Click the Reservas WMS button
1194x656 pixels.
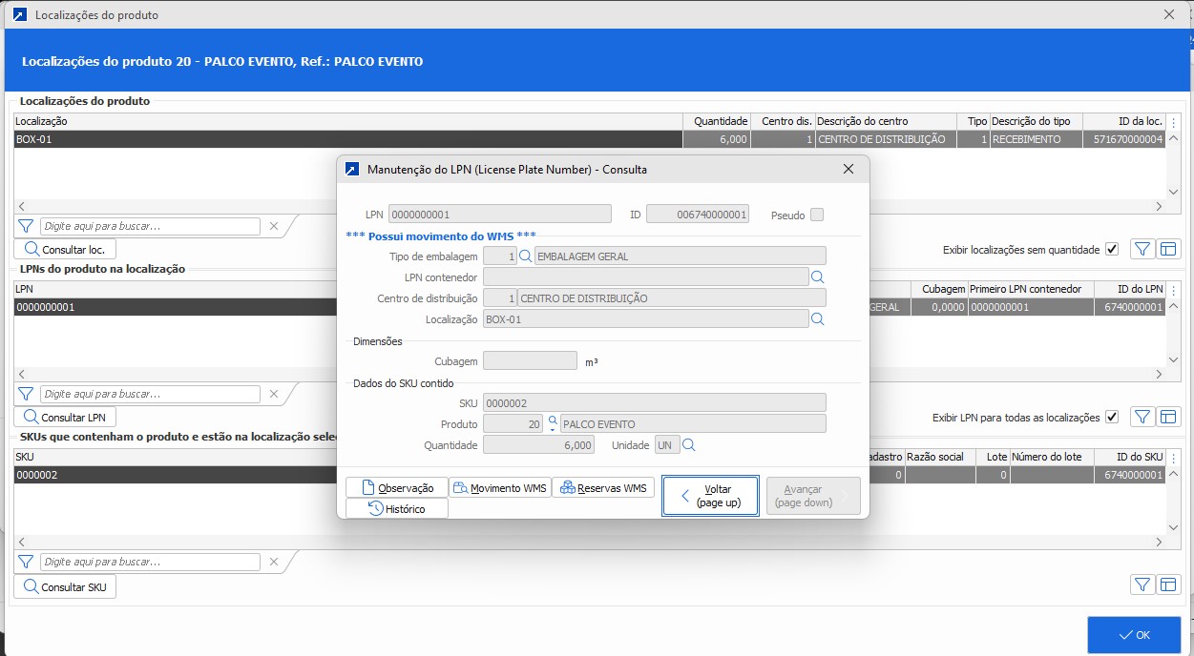603,488
